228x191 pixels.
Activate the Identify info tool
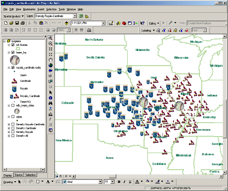point(50,98)
